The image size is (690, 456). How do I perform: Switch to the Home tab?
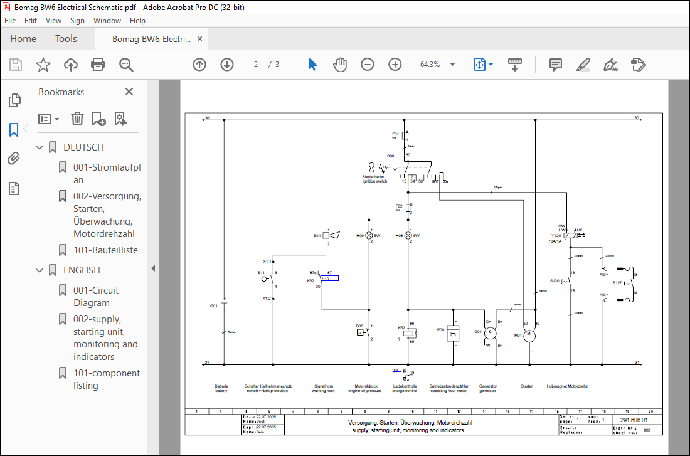point(23,39)
